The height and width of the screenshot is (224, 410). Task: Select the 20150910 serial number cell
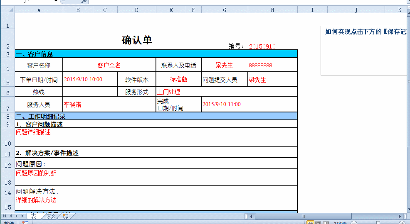coord(262,46)
